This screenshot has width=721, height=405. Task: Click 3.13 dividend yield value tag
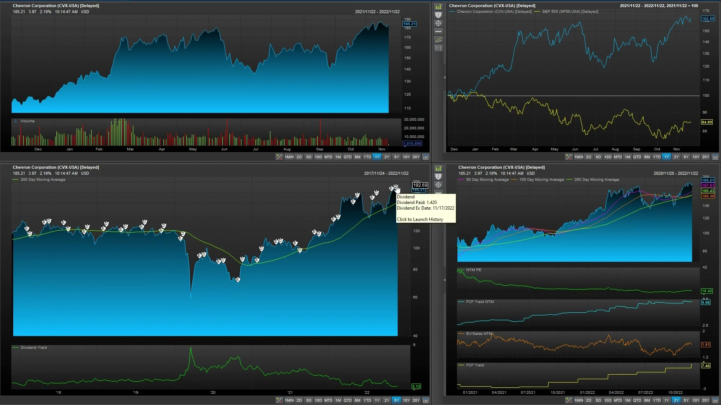pos(416,386)
